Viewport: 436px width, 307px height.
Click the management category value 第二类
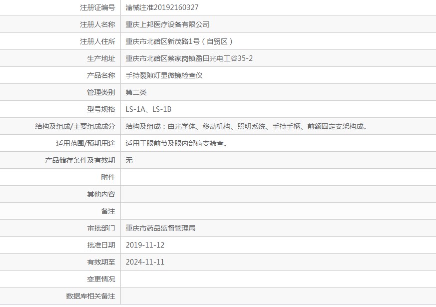pos(136,92)
